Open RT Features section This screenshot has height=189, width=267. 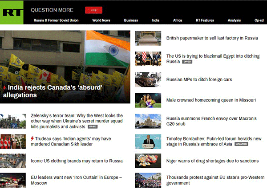tap(205, 20)
